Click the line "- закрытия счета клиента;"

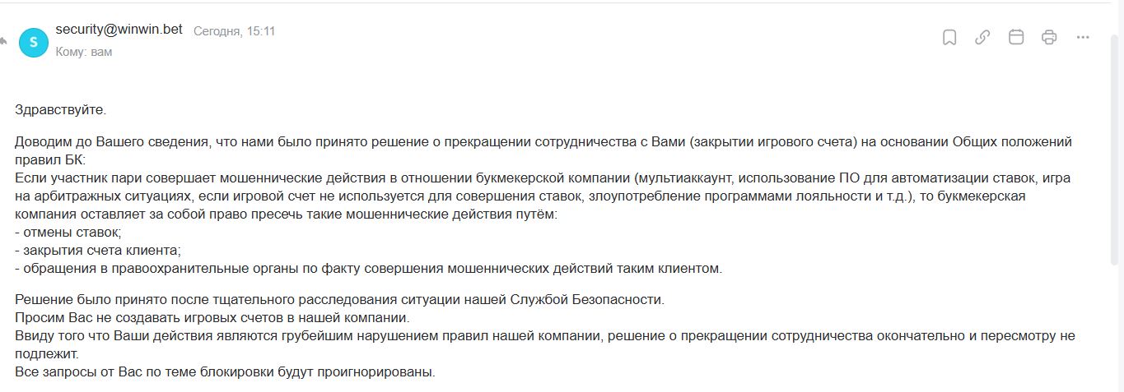pyautogui.click(x=98, y=250)
